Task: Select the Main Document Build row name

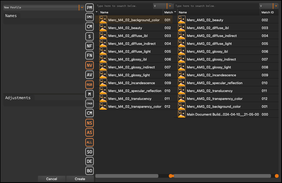Action: pyautogui.click(x=223, y=114)
